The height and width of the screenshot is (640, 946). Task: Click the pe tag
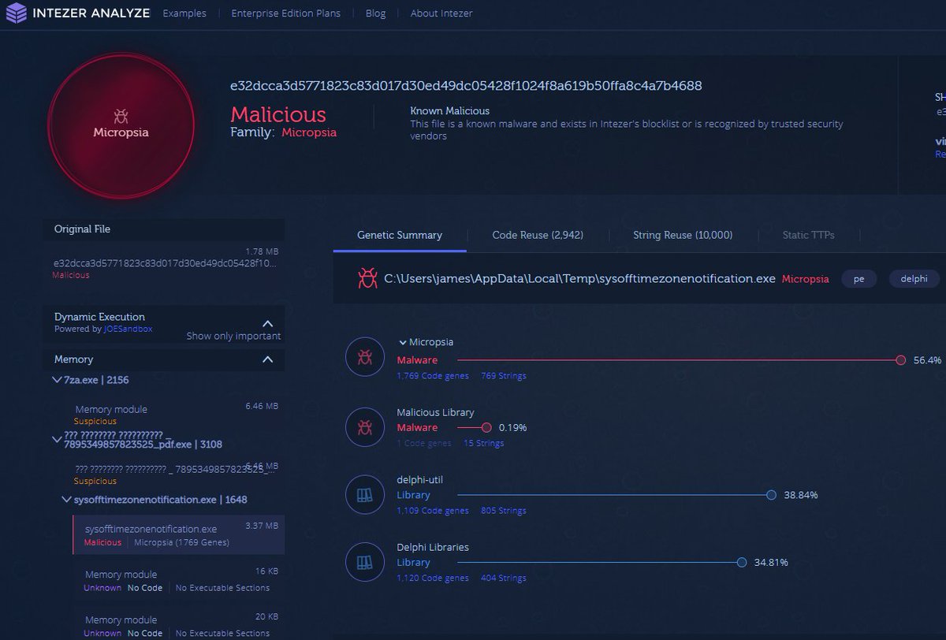point(859,278)
